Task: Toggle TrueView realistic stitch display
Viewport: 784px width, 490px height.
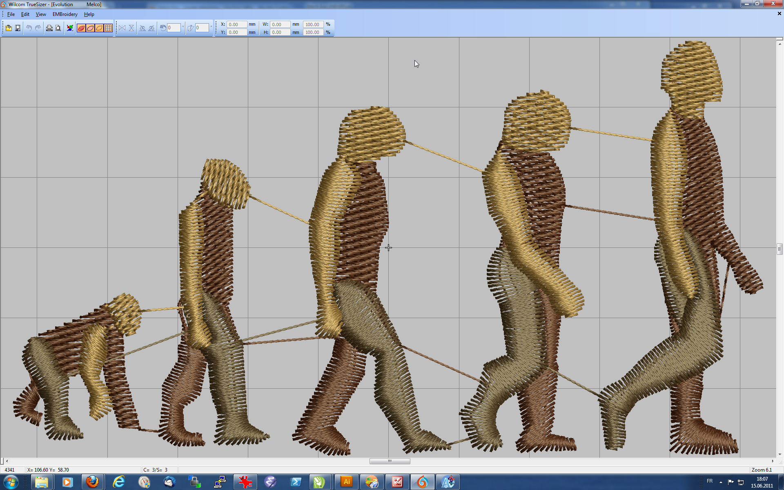Action: pos(81,28)
